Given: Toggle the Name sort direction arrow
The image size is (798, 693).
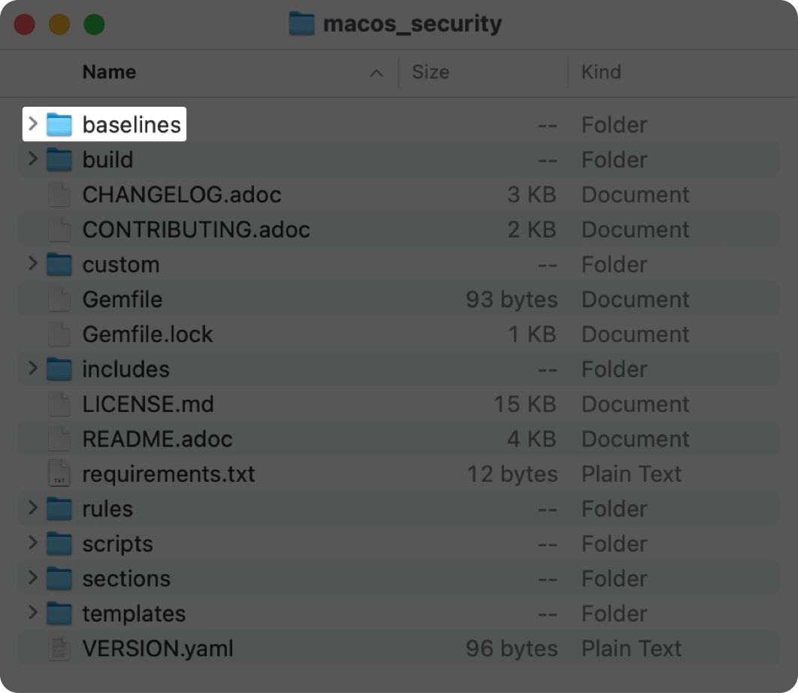Looking at the screenshot, I should [376, 73].
